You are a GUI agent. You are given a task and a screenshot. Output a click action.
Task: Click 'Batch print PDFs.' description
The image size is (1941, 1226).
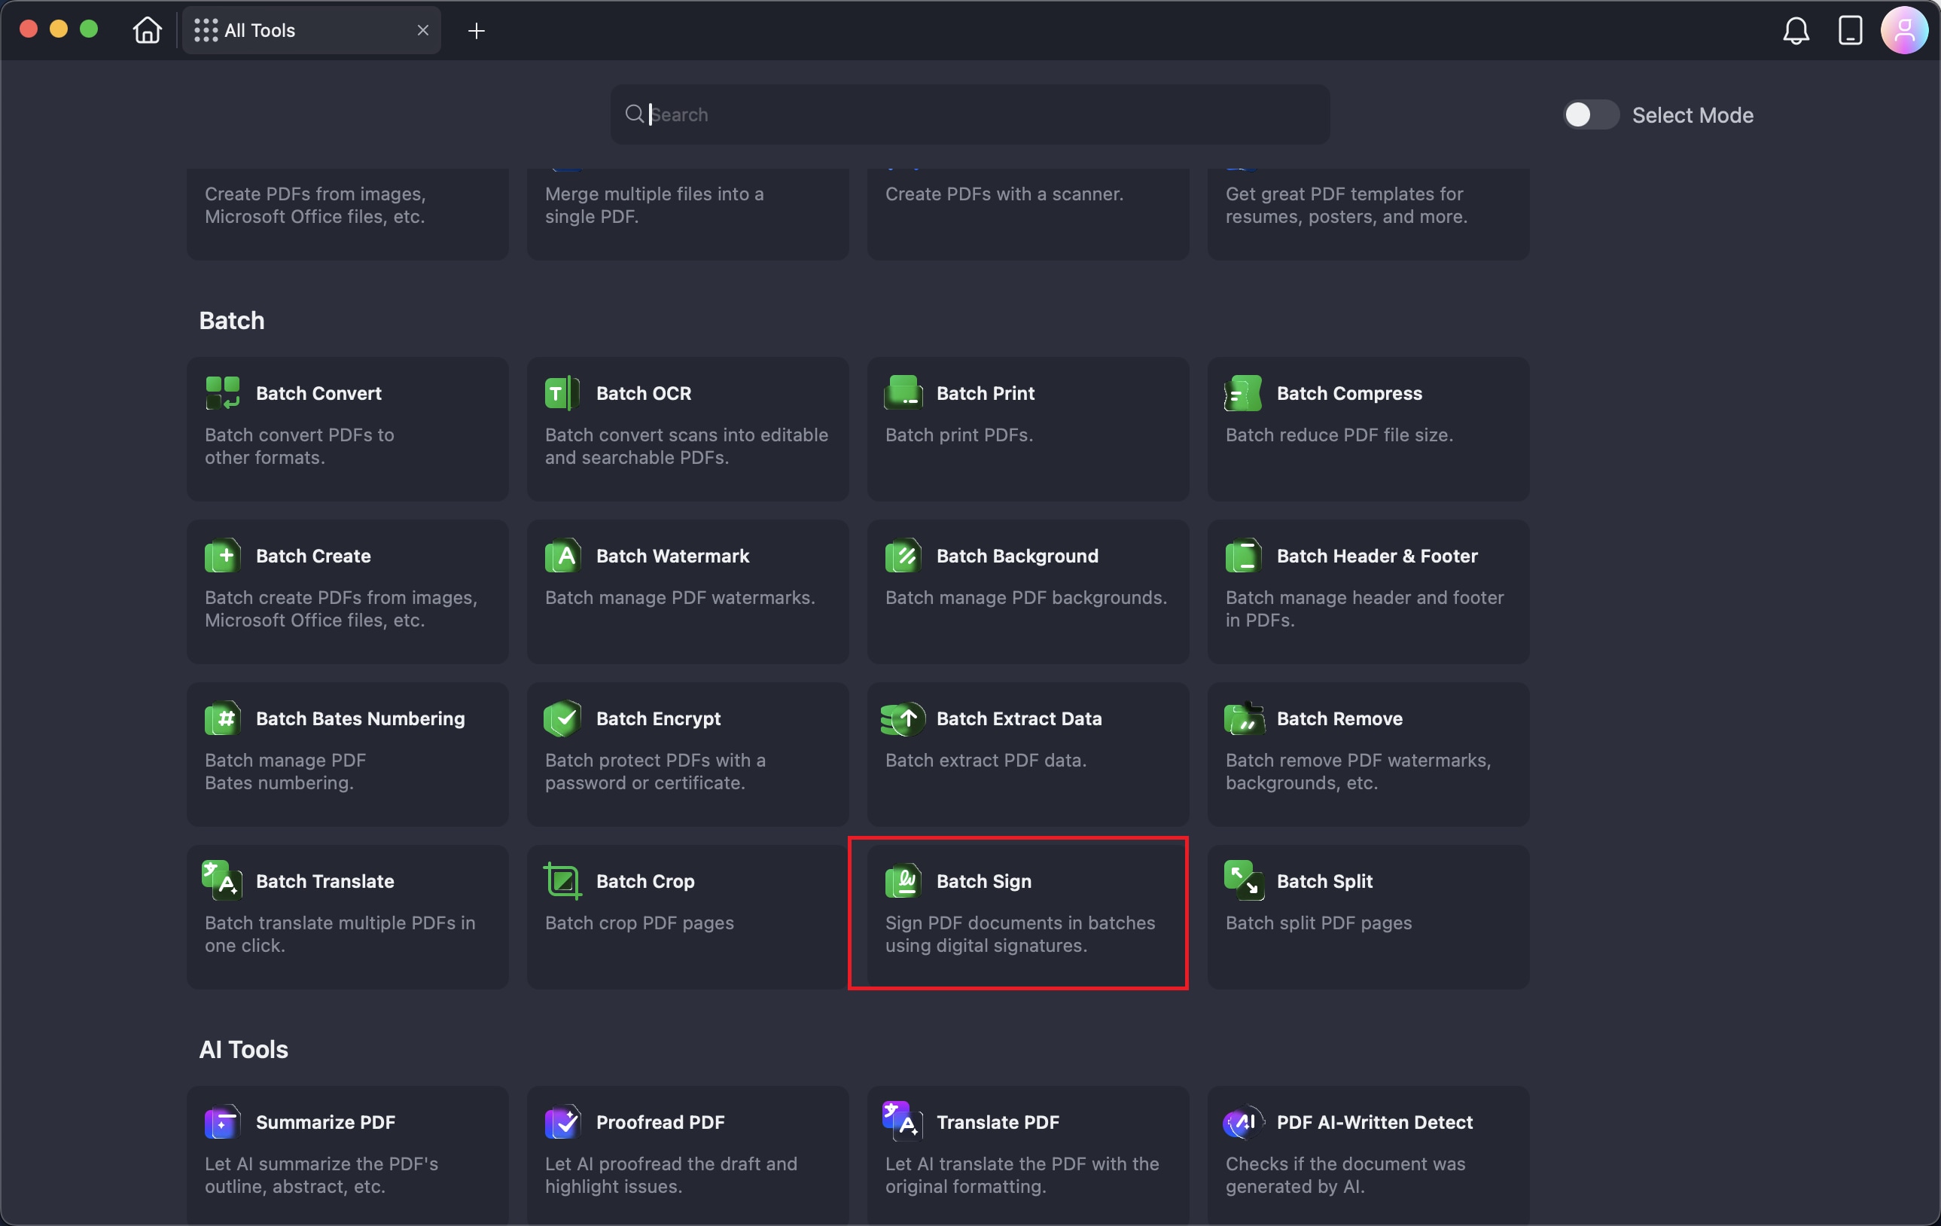coord(959,435)
